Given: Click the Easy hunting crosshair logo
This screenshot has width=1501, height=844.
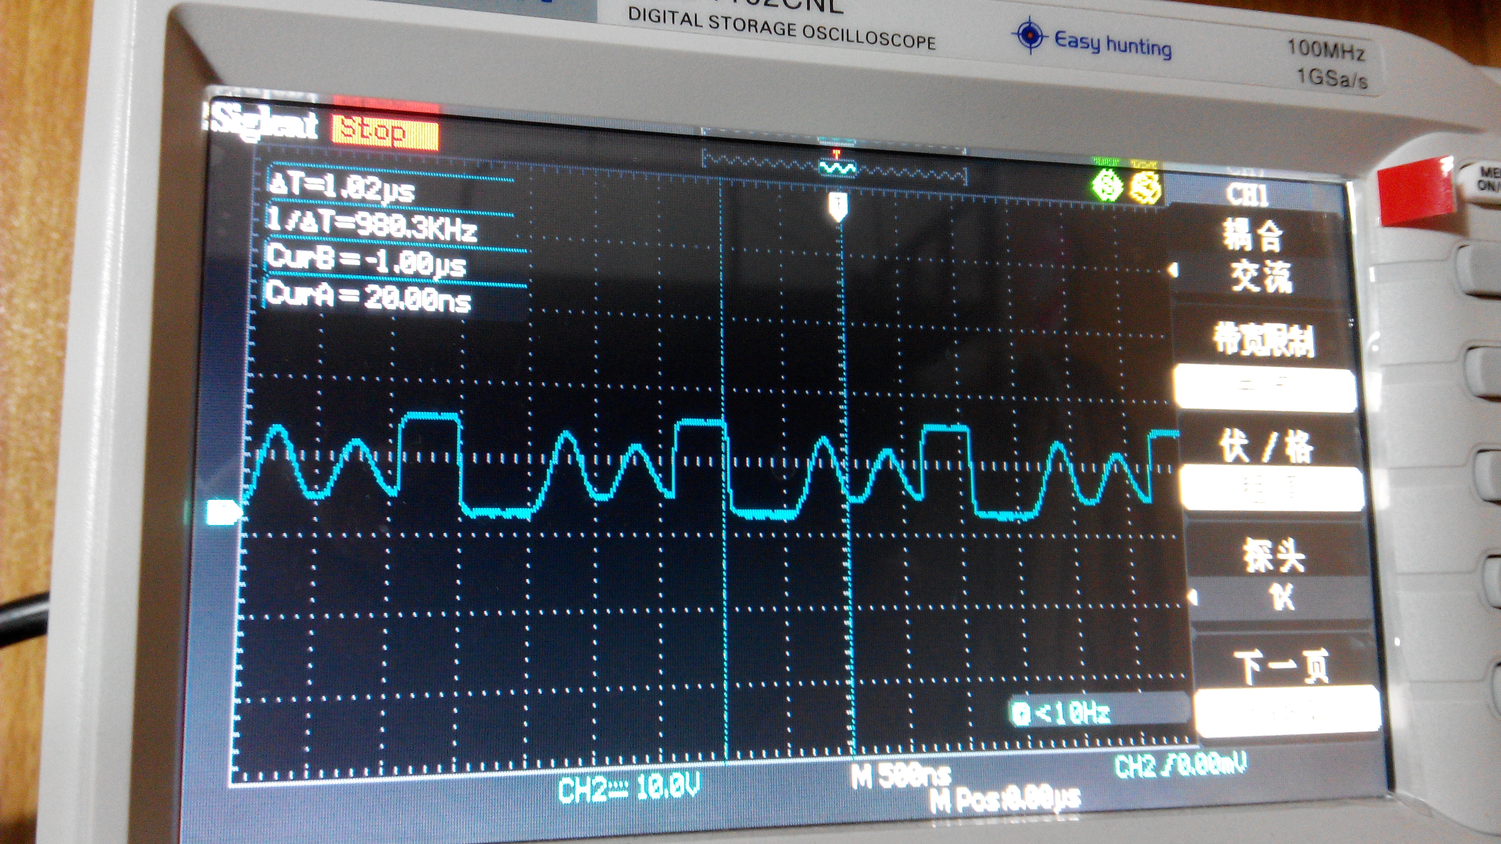Looking at the screenshot, I should click(1030, 35).
